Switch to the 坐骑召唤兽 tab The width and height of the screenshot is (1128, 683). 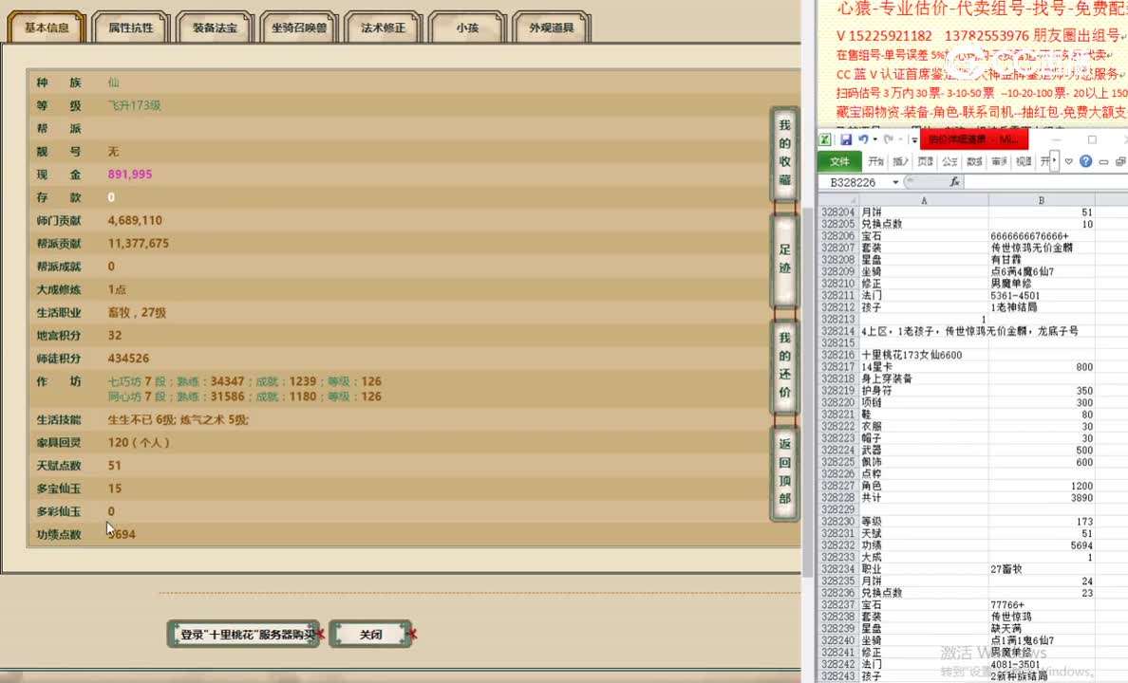pos(297,27)
